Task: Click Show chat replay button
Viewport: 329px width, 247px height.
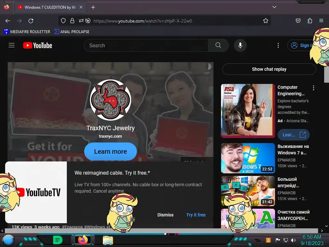Action: pos(269,69)
